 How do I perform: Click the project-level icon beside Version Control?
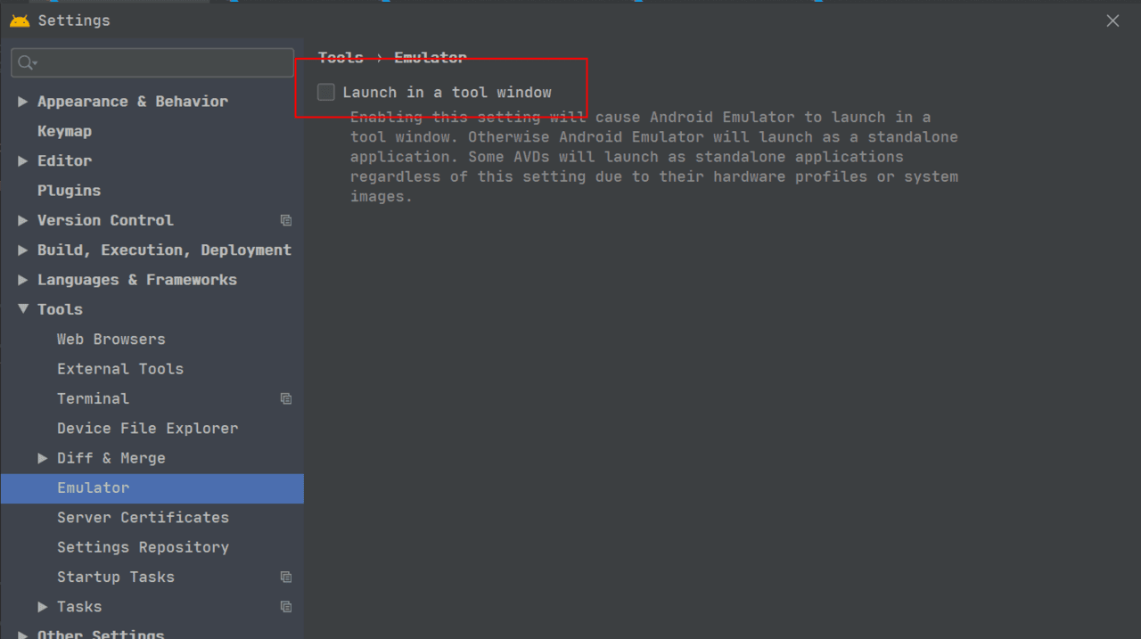(286, 220)
